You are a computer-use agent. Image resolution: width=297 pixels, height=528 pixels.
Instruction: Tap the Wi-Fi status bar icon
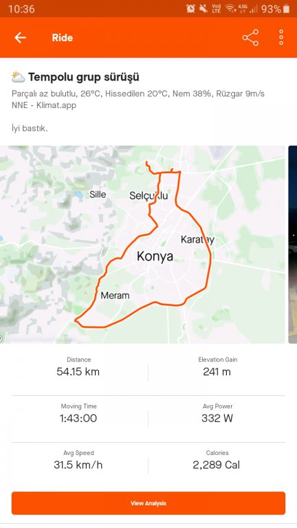230,9
